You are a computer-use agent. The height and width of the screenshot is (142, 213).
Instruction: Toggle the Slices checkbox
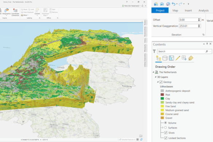point(166,133)
